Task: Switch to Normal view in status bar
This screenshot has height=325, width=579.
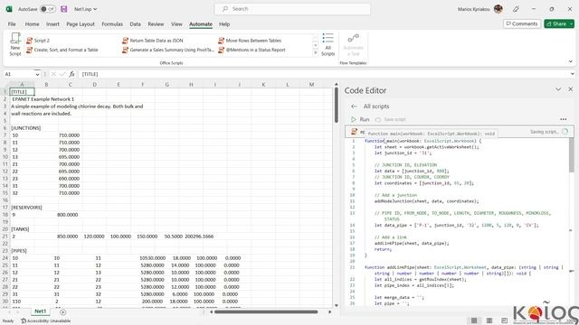Action: pyautogui.click(x=474, y=320)
